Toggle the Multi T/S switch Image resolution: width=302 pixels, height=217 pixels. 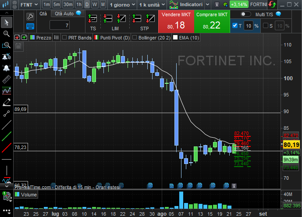[246, 14]
